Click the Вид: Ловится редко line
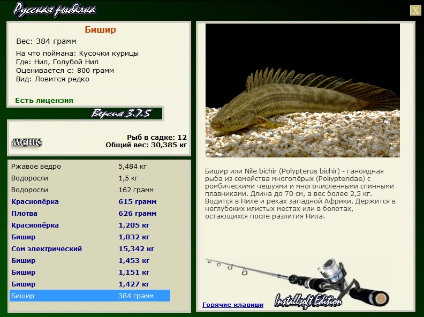 (52, 79)
